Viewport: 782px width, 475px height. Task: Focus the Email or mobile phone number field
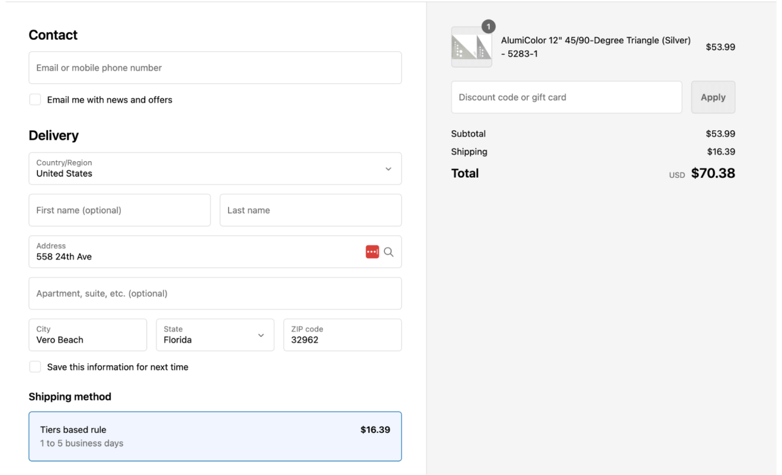[x=215, y=68]
